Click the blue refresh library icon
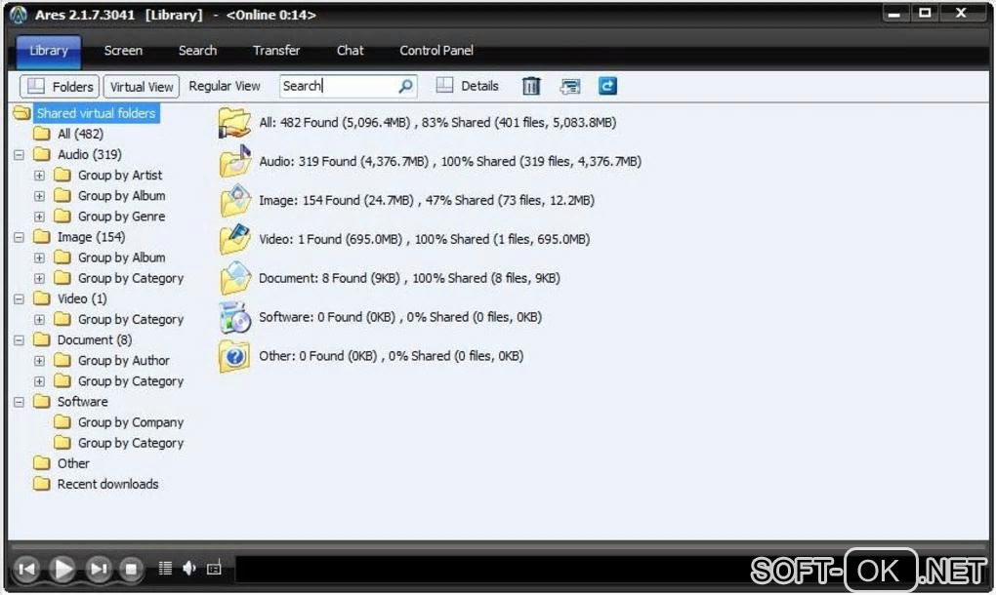The height and width of the screenshot is (595, 996). tap(607, 86)
